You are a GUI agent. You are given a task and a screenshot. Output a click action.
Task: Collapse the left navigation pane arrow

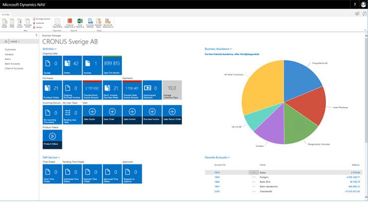pyautogui.click(x=36, y=35)
